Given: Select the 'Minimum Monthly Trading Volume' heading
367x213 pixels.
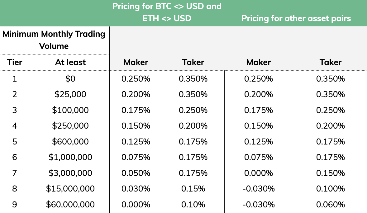Looking at the screenshot, I should (54, 40).
